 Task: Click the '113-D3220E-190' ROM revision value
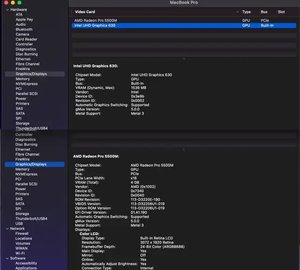tap(145, 200)
